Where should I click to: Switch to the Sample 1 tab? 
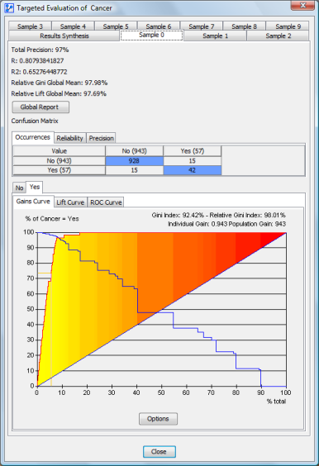215,36
